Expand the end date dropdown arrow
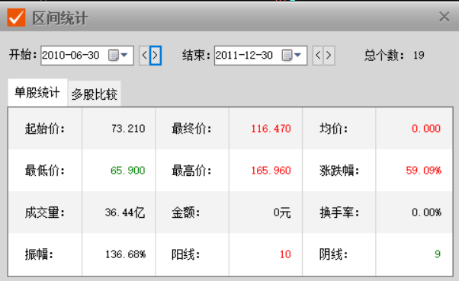 [x=297, y=55]
